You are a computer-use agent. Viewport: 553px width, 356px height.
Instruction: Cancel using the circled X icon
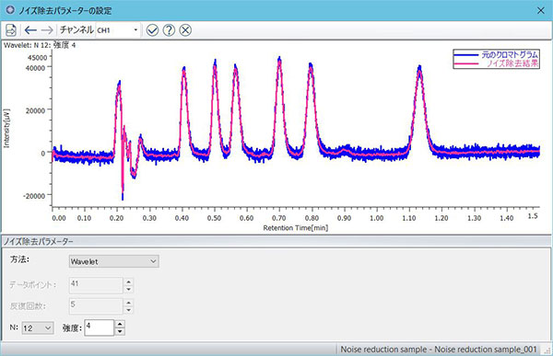[185, 30]
